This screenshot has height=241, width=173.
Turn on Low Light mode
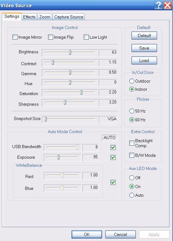tap(86, 37)
